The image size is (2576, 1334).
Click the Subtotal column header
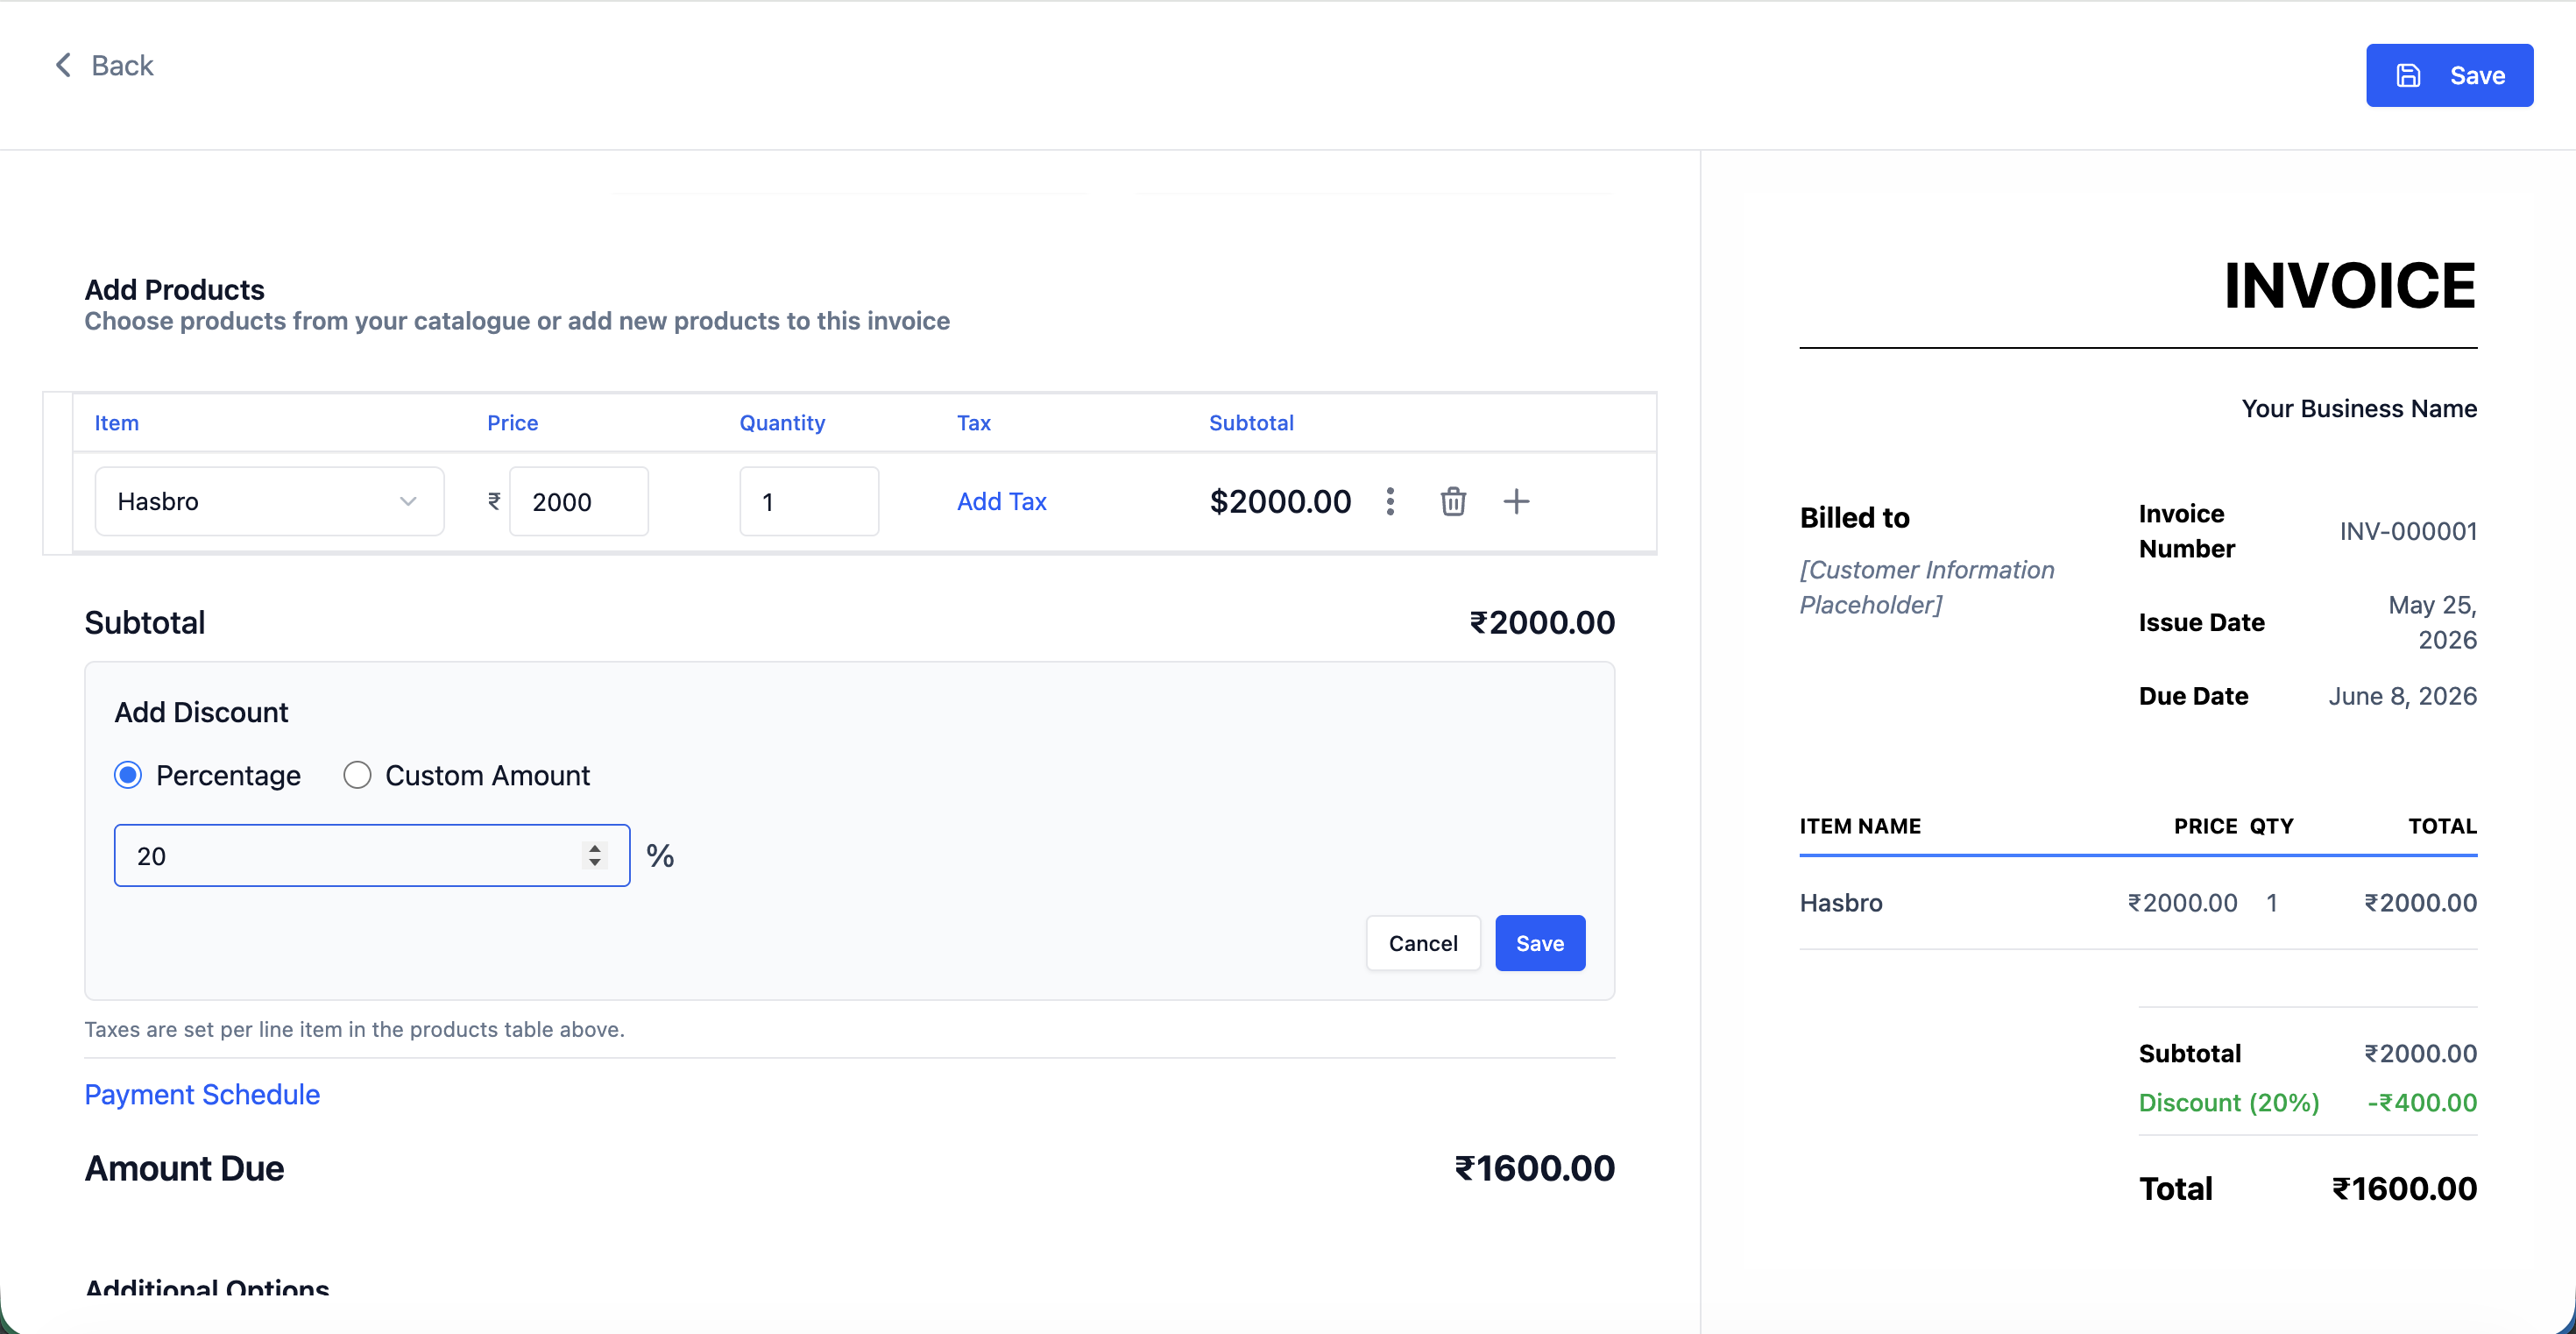[x=1251, y=423]
